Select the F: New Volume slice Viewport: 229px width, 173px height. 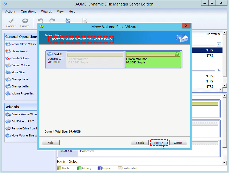pyautogui.click(x=153, y=60)
